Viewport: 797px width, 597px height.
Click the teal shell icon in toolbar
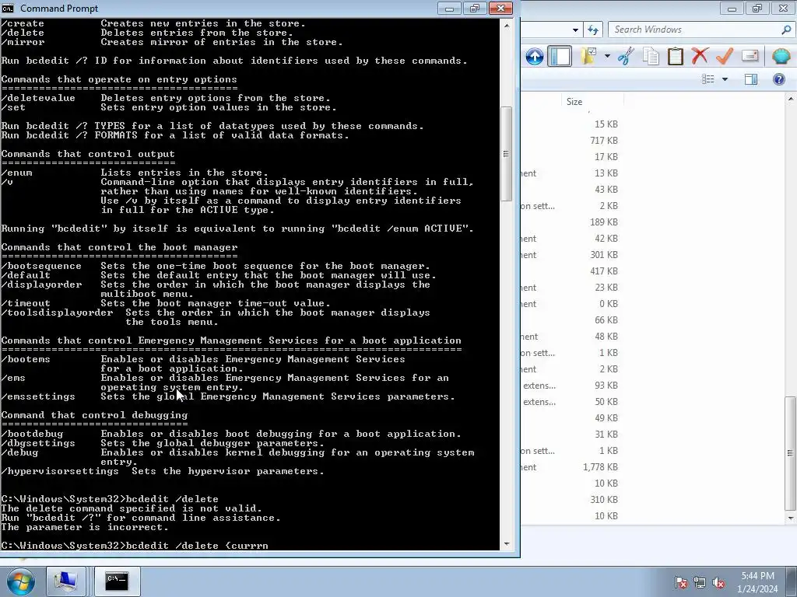[781, 56]
